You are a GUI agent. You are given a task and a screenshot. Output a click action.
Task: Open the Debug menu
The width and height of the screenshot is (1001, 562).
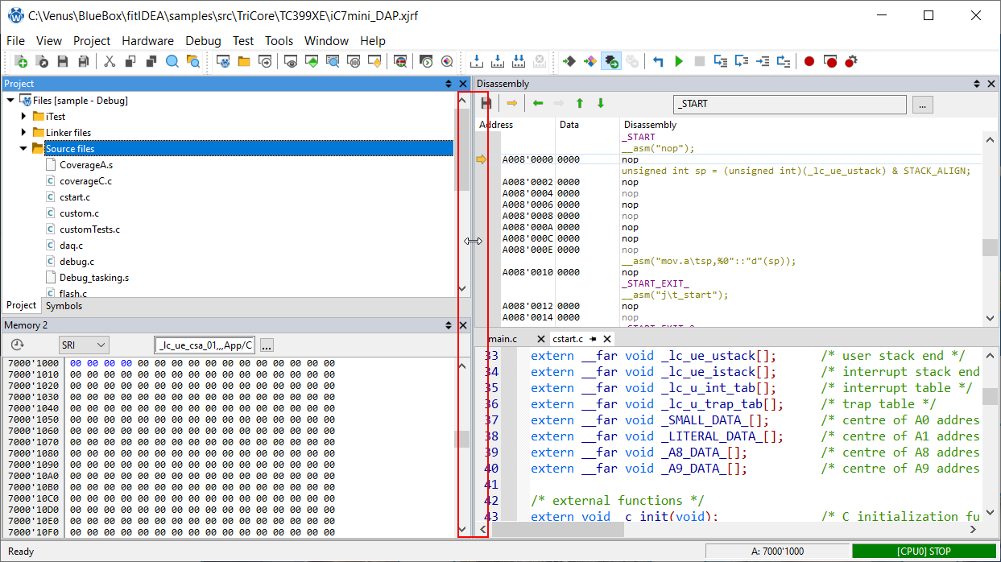point(203,41)
